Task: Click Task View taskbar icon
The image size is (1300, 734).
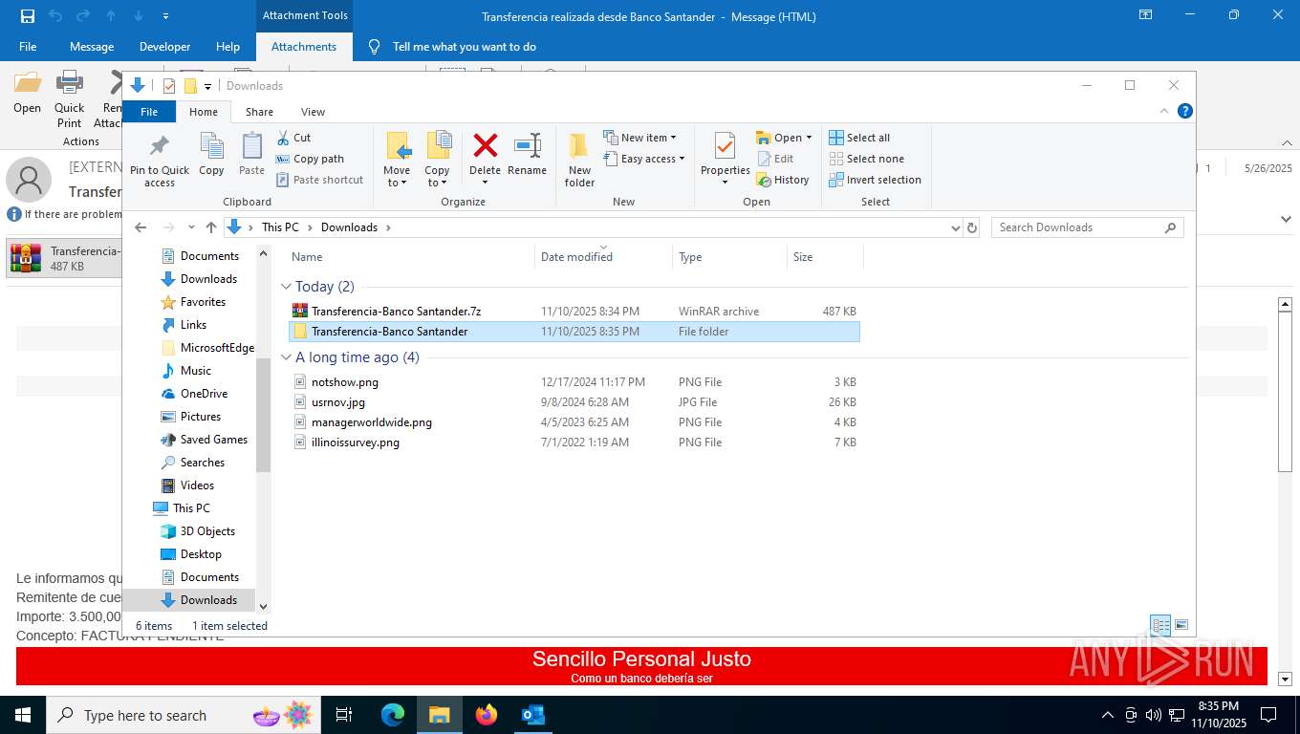Action: pos(345,715)
